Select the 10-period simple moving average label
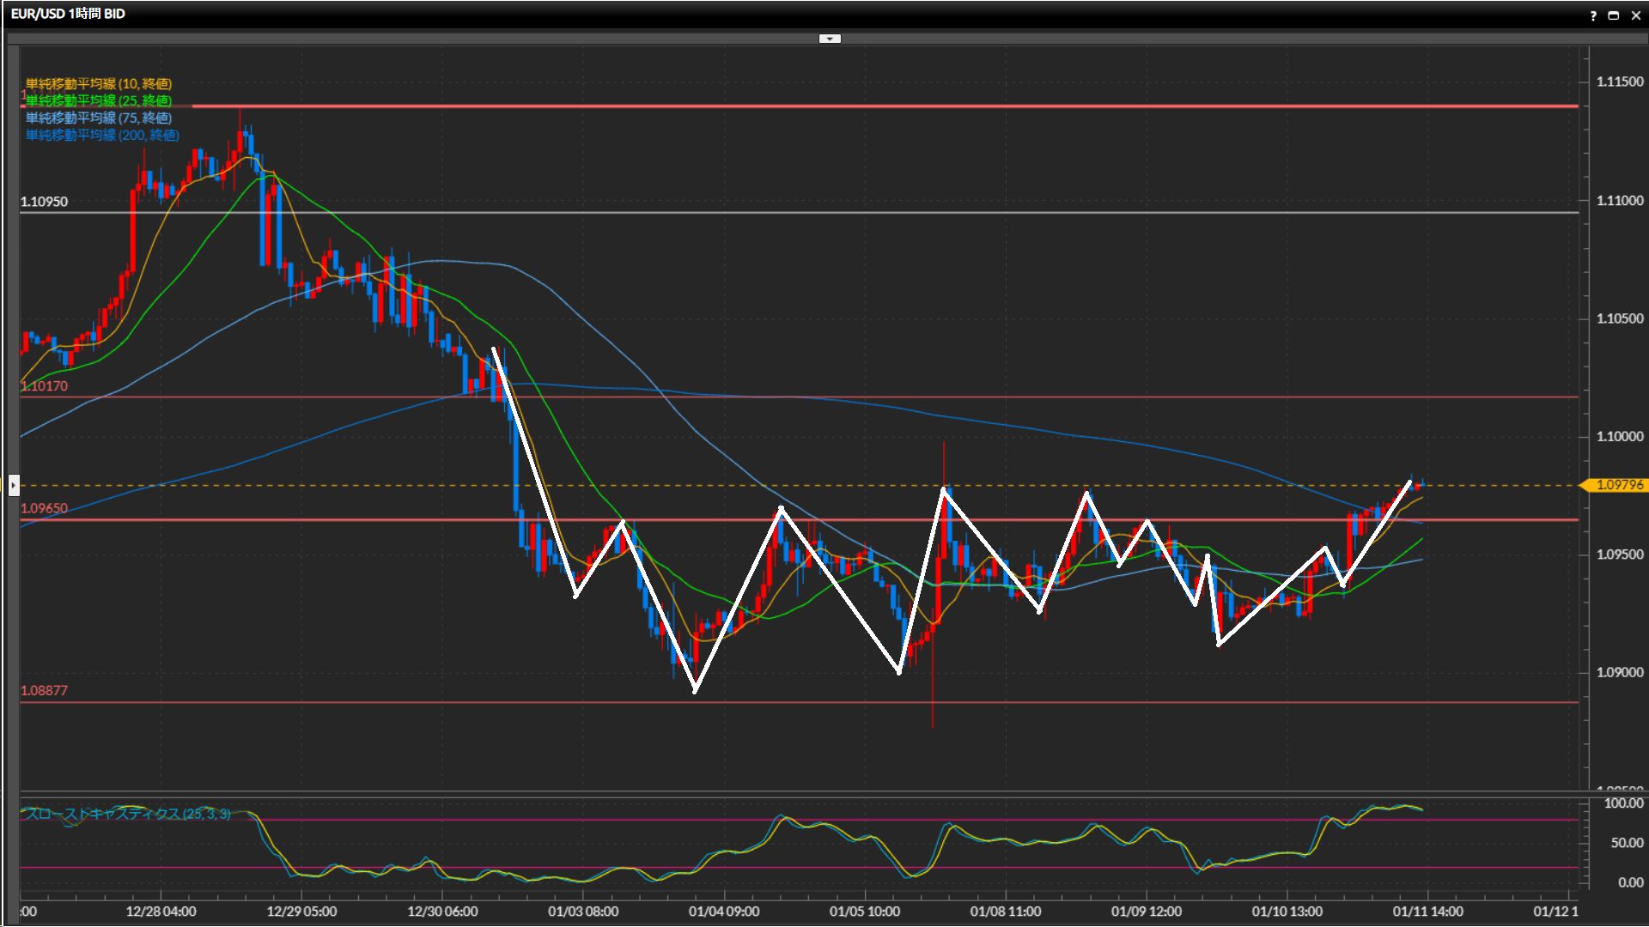1649x927 pixels. pyautogui.click(x=99, y=83)
